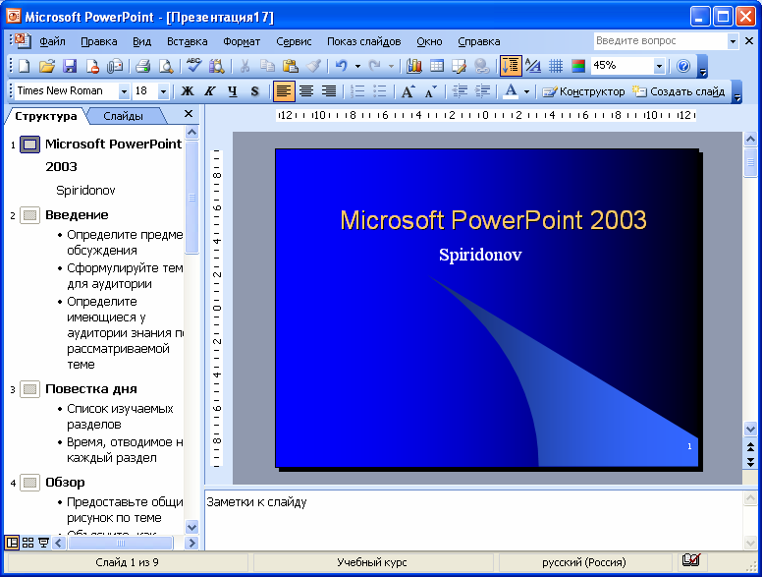Open the font color dropdown arrow
762x577 pixels.
526,91
